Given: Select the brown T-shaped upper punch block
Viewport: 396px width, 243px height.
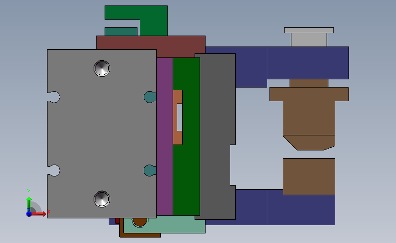Looking at the screenshot, I should pos(309,111).
